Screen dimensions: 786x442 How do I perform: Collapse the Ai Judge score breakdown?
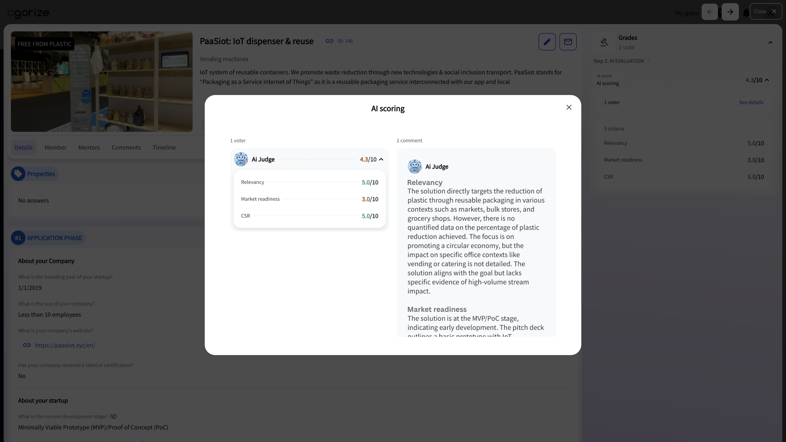point(381,159)
